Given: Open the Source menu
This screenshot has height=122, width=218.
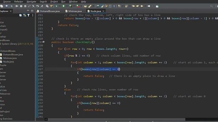Looking at the screenshot, I should coord(7,1).
